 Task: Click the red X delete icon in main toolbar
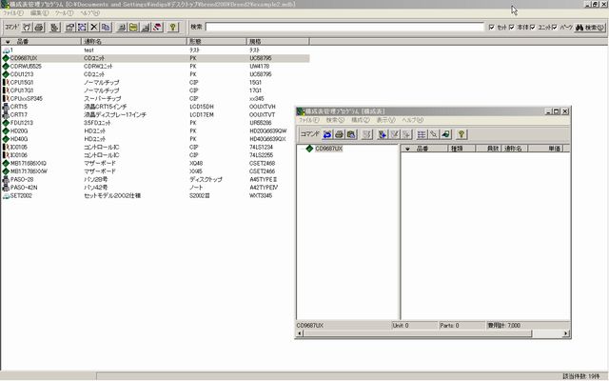92,28
